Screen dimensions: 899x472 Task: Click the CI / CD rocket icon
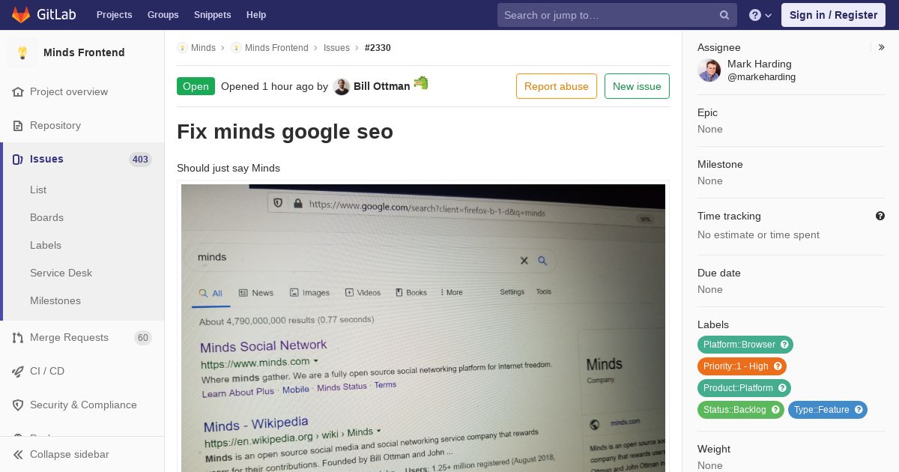pyautogui.click(x=18, y=372)
